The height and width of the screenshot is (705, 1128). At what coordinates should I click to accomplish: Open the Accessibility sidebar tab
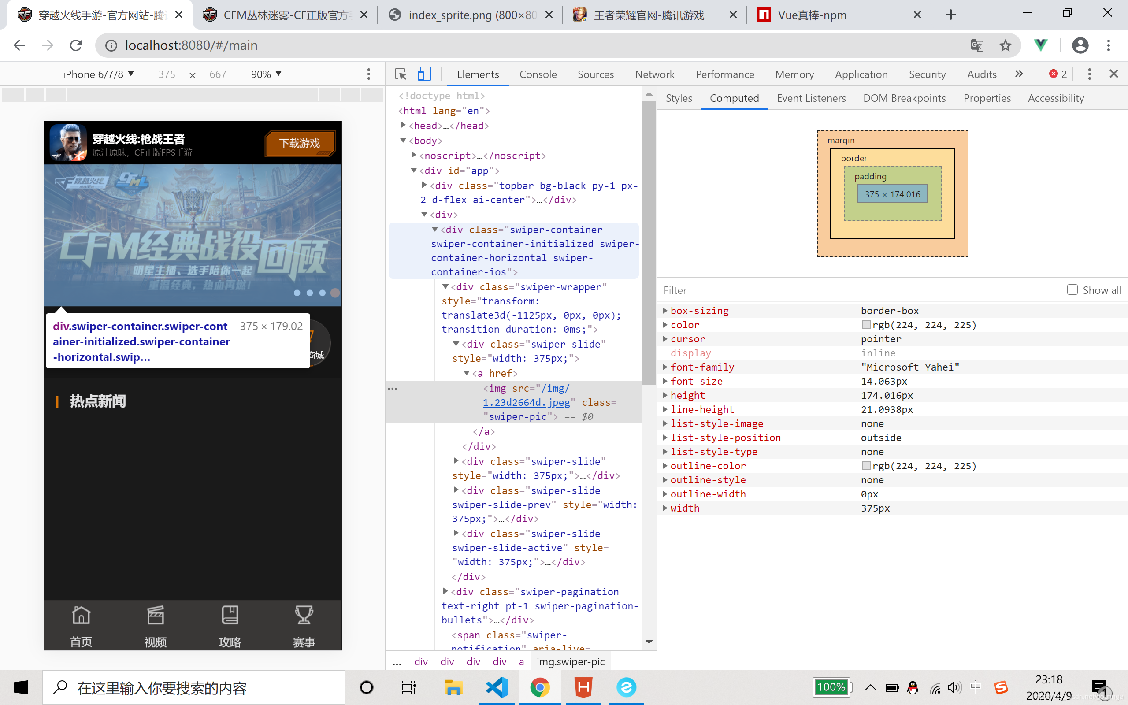1056,98
